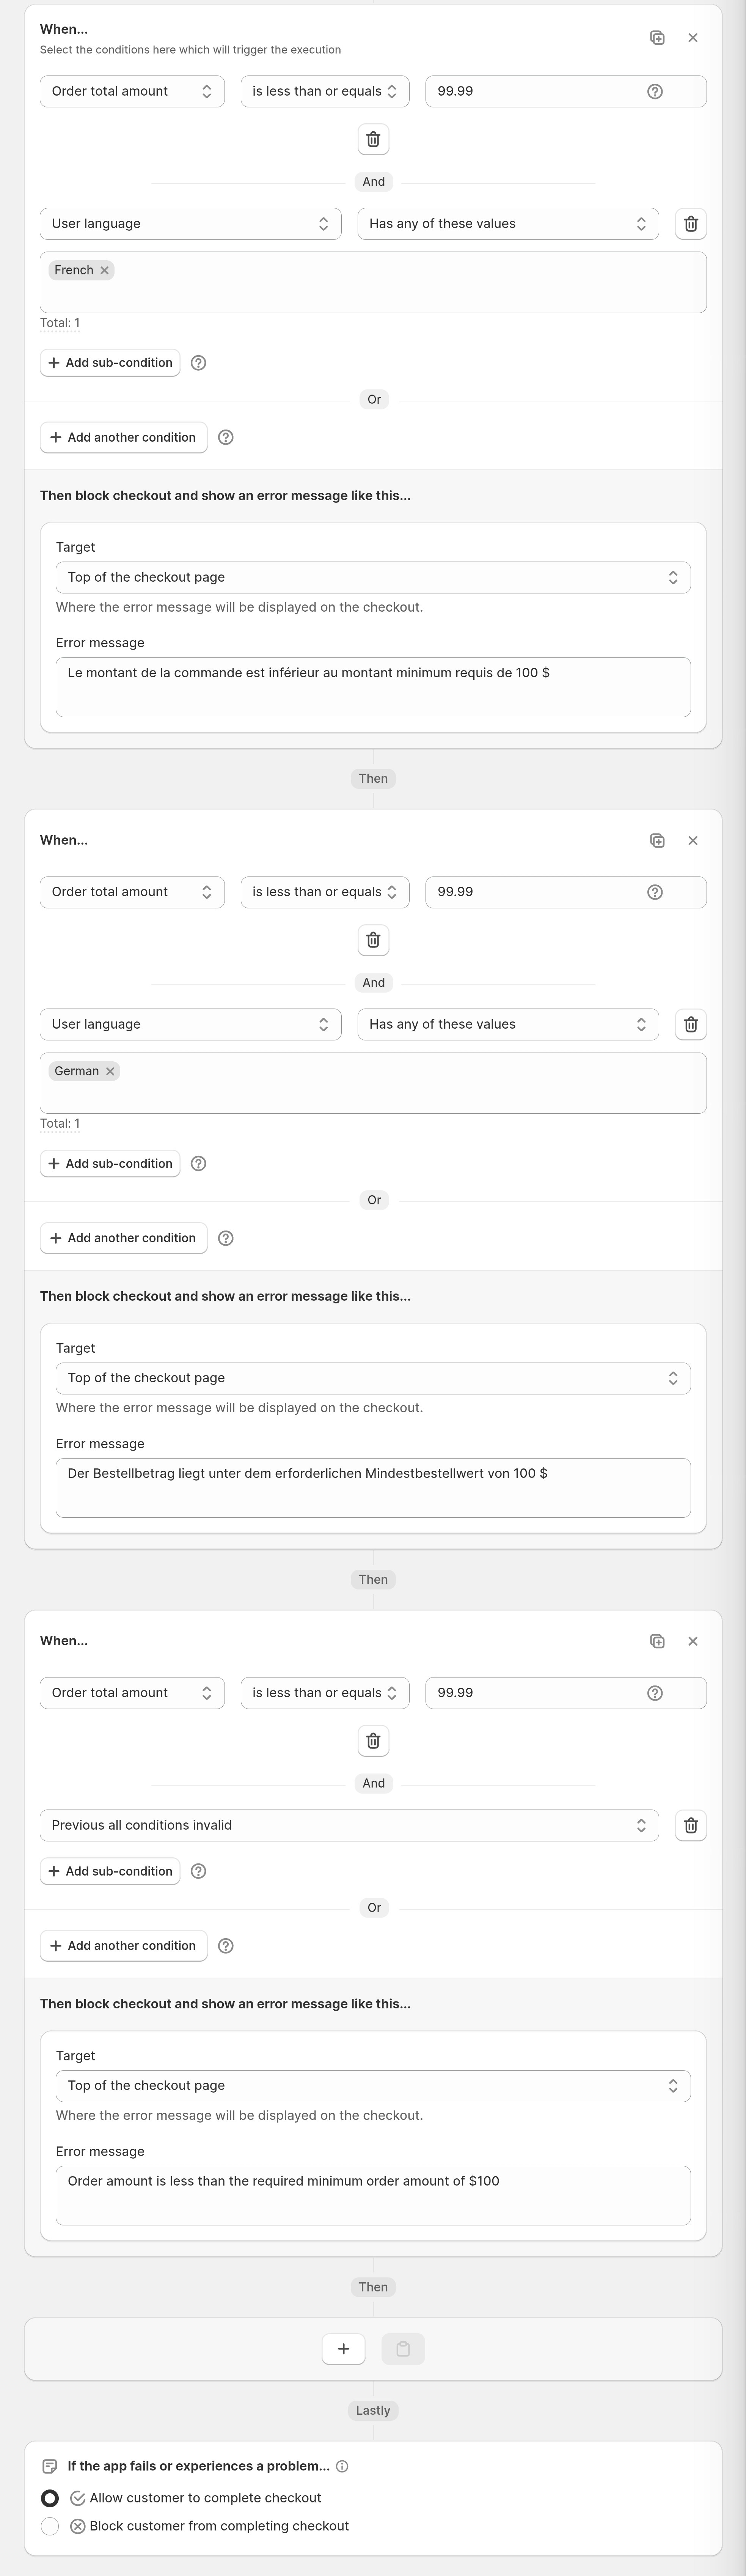This screenshot has width=746, height=2576.
Task: Click Add another condition in French block
Action: [x=124, y=437]
